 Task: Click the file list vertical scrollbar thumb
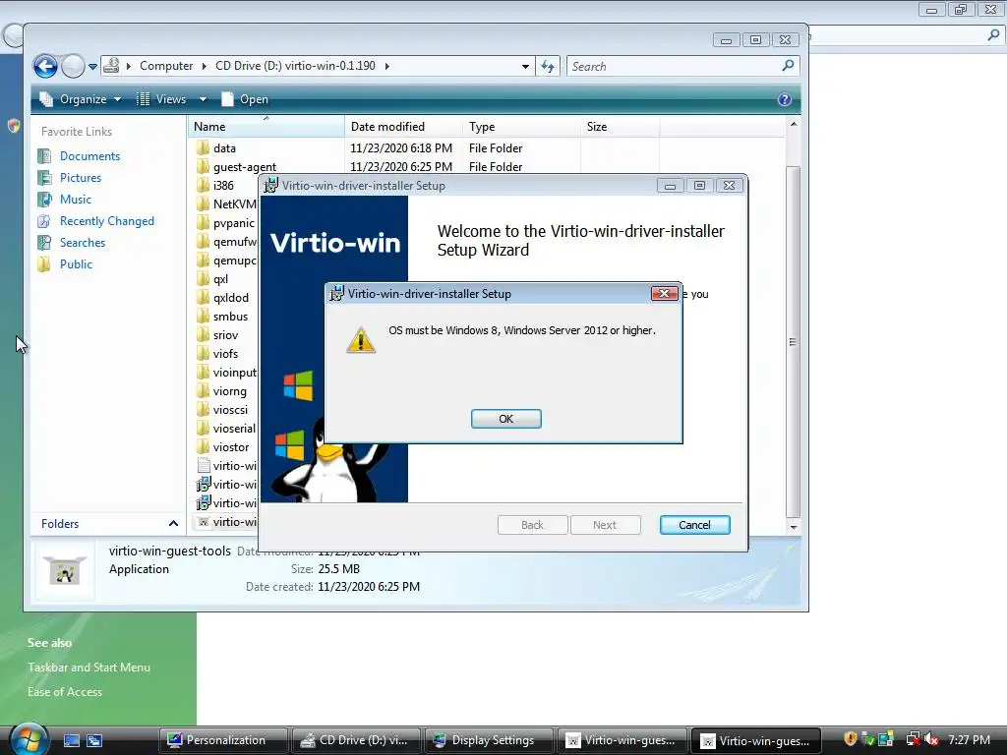[794, 341]
